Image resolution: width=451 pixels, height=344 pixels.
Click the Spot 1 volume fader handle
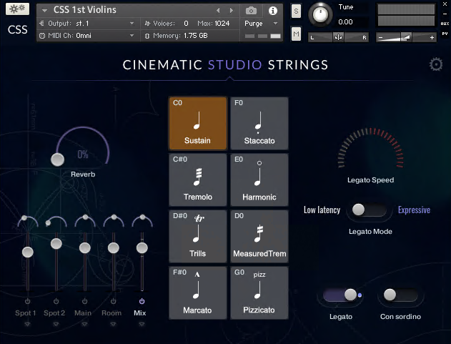(28, 252)
